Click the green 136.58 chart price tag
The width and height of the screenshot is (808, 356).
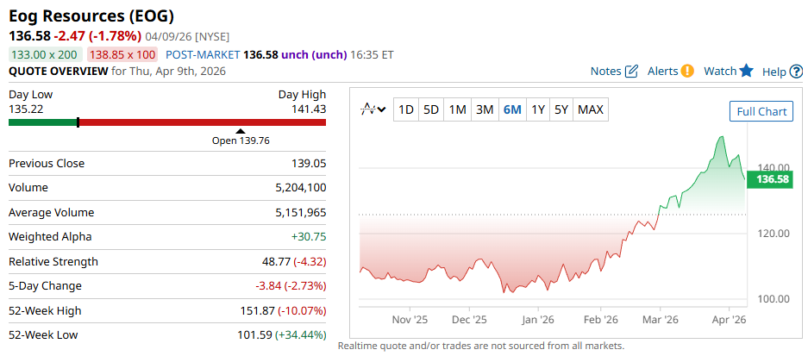pyautogui.click(x=773, y=179)
